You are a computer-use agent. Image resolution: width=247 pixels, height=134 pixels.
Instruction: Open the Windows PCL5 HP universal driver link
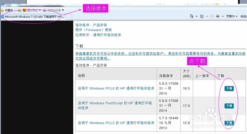coord(116,123)
